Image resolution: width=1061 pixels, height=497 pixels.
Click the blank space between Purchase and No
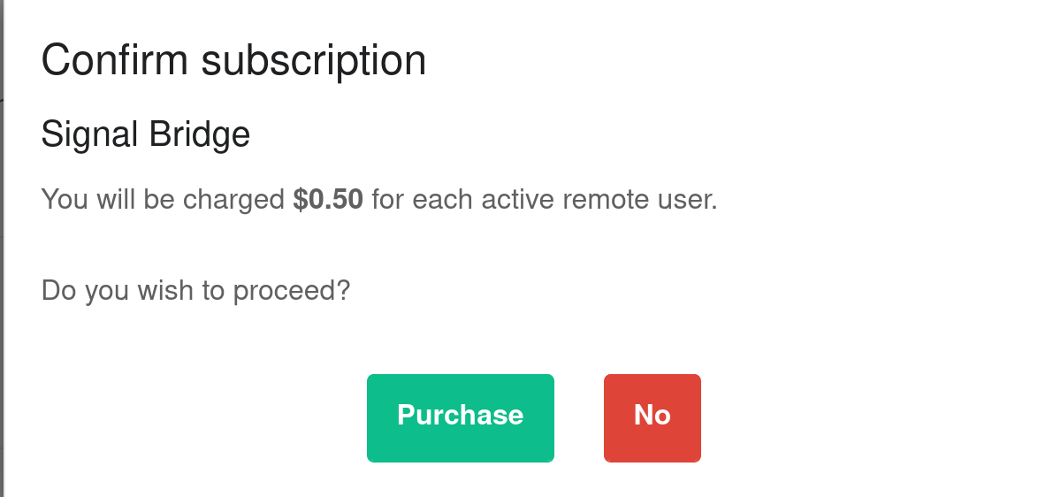click(x=579, y=418)
